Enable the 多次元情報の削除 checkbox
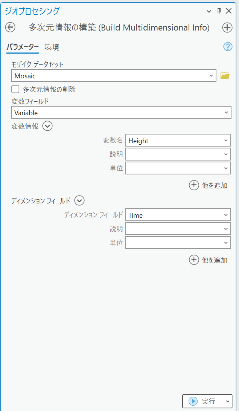239x411 pixels. 15,89
